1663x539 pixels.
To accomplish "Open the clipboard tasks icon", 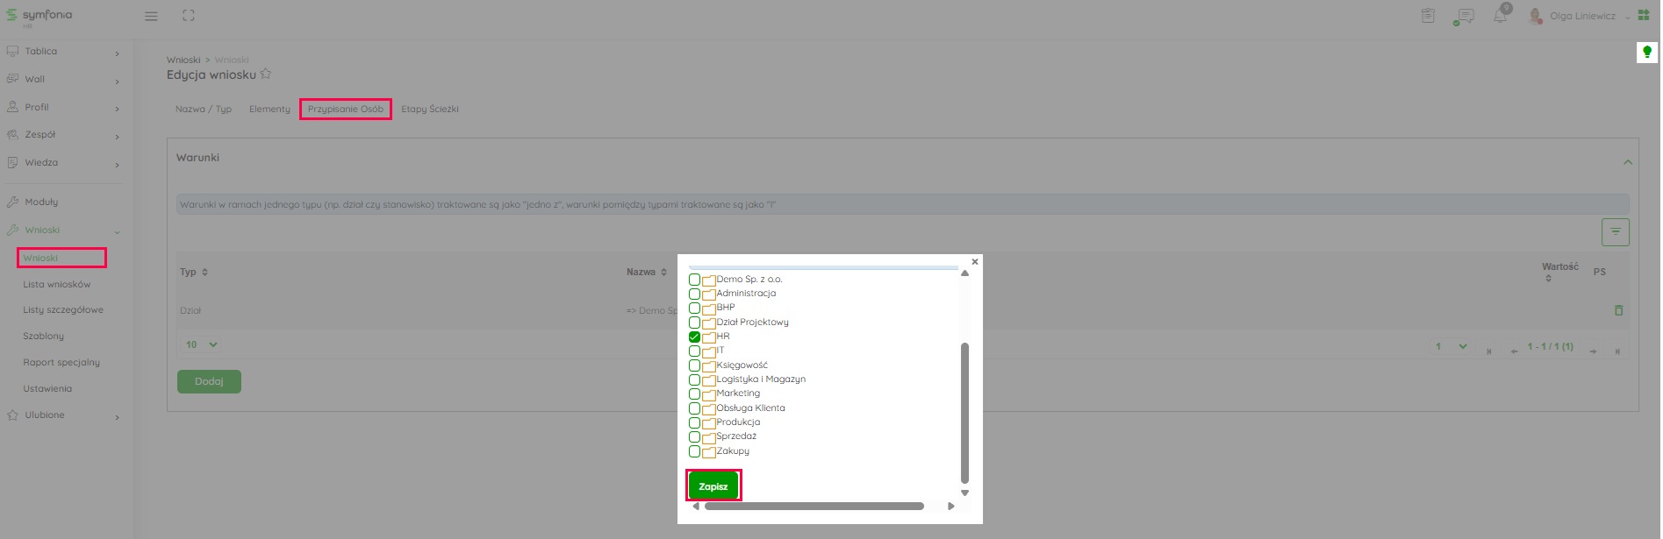I will pos(1428,16).
